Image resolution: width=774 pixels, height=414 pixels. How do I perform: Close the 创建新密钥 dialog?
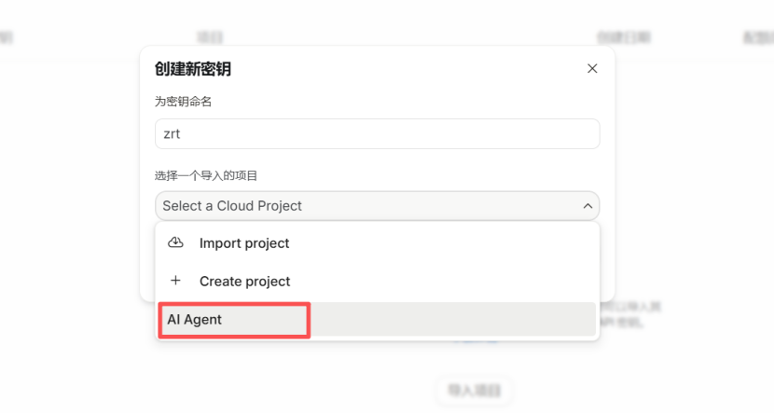592,68
